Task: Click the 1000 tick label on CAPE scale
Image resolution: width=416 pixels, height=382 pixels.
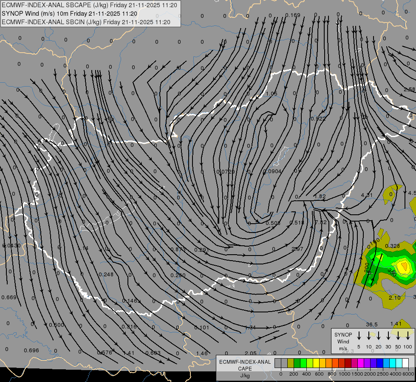Action: (344, 374)
